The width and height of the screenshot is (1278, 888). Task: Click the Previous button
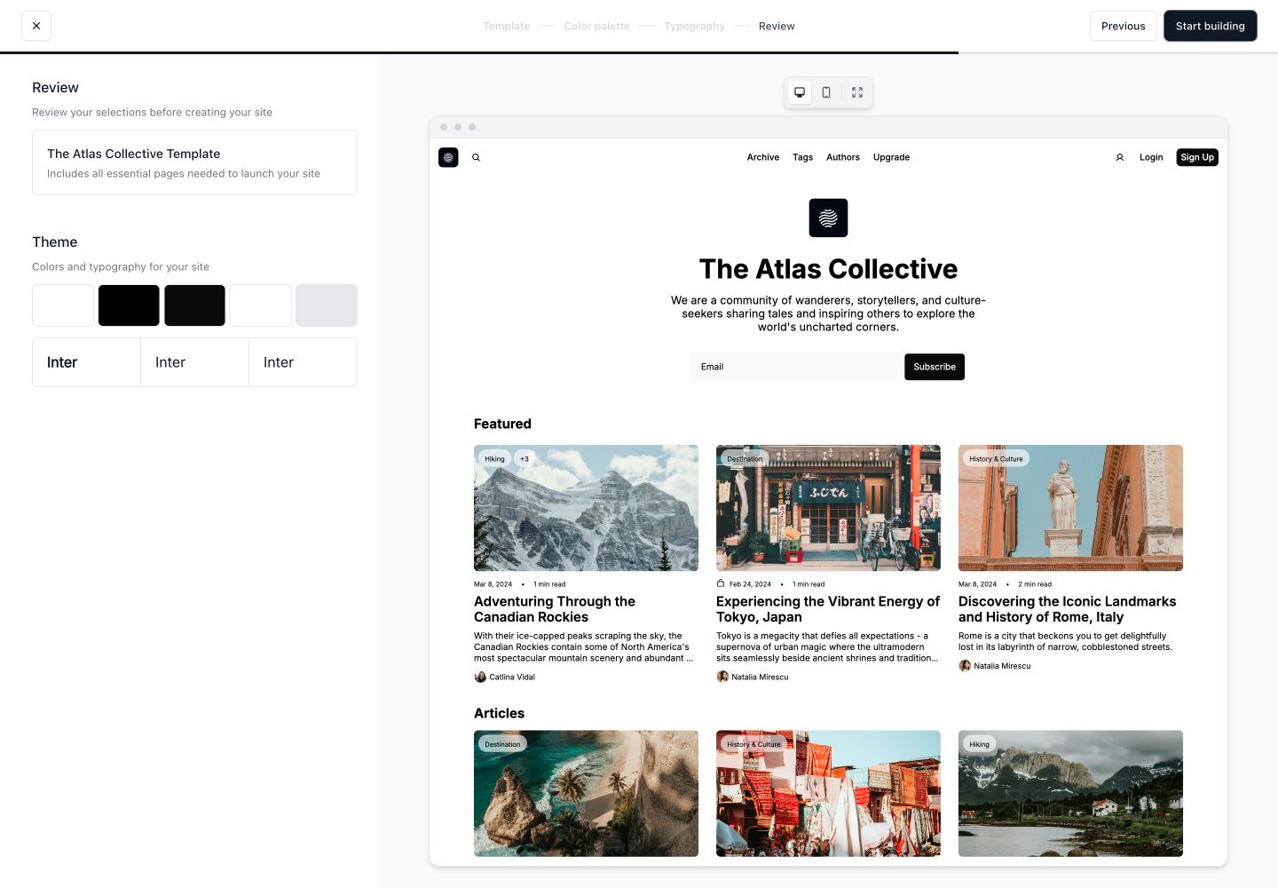(x=1124, y=26)
